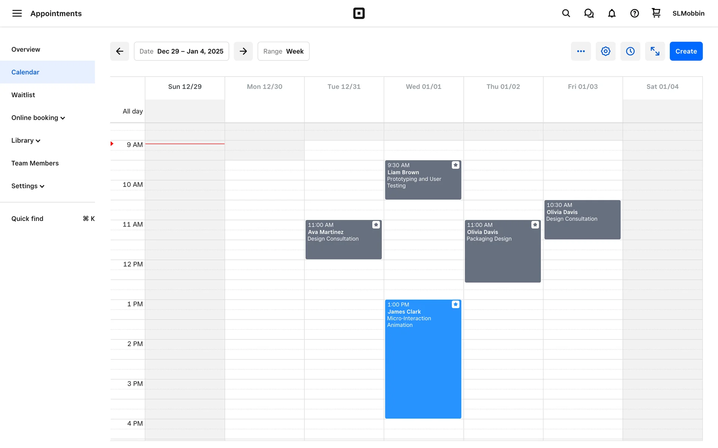Open the three-dot more options button
The width and height of the screenshot is (718, 448).
tap(581, 51)
